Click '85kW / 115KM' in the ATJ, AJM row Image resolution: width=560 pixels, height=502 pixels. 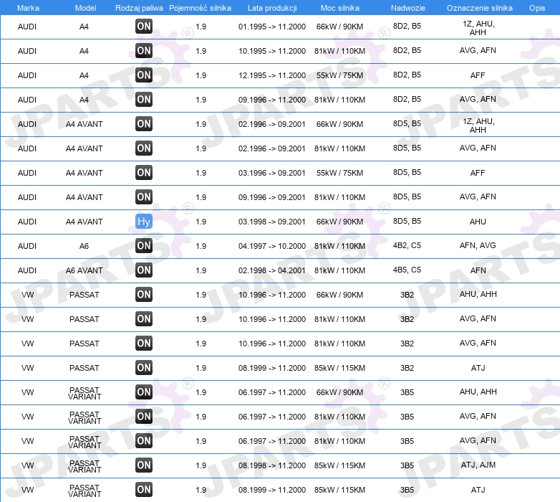339,465
